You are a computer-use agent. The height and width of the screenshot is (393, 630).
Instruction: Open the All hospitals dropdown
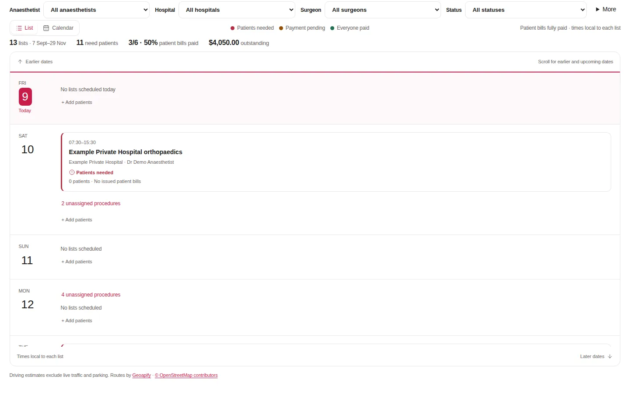click(x=237, y=10)
